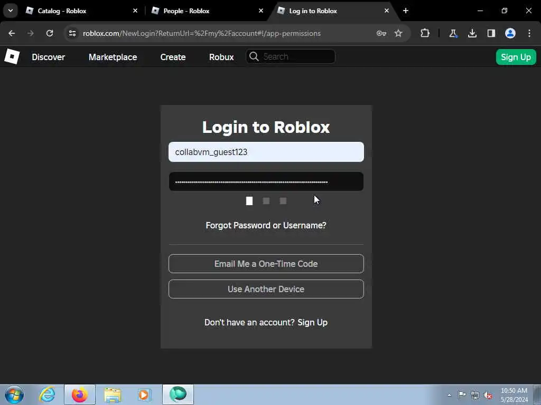Screen dimensions: 541x405
Task: Open the Discover menu item
Action: [48, 57]
